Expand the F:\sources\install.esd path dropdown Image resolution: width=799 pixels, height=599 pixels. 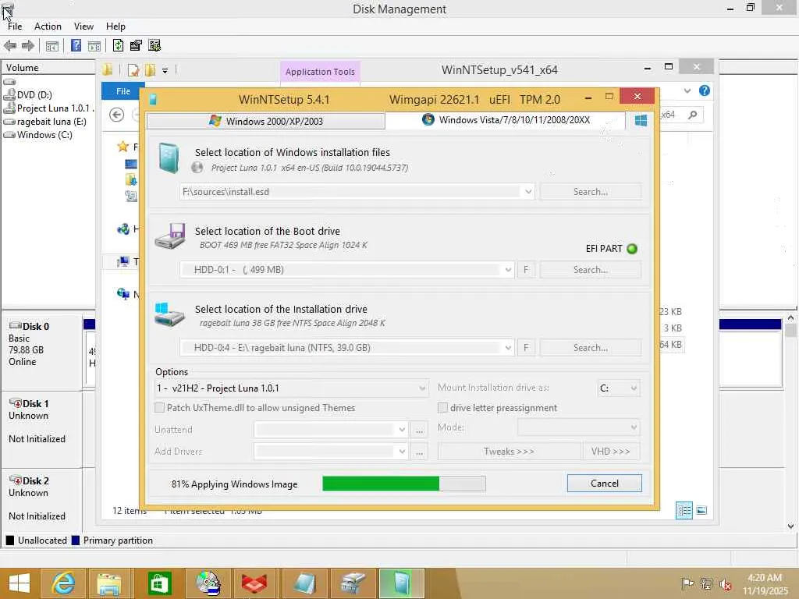click(x=528, y=192)
